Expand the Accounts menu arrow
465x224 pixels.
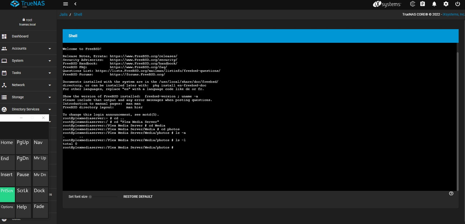pyautogui.click(x=50, y=49)
